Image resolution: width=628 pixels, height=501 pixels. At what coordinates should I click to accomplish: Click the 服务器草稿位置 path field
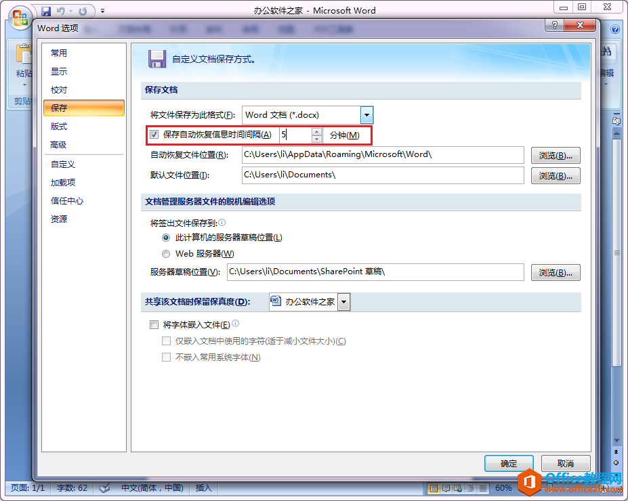tap(375, 272)
